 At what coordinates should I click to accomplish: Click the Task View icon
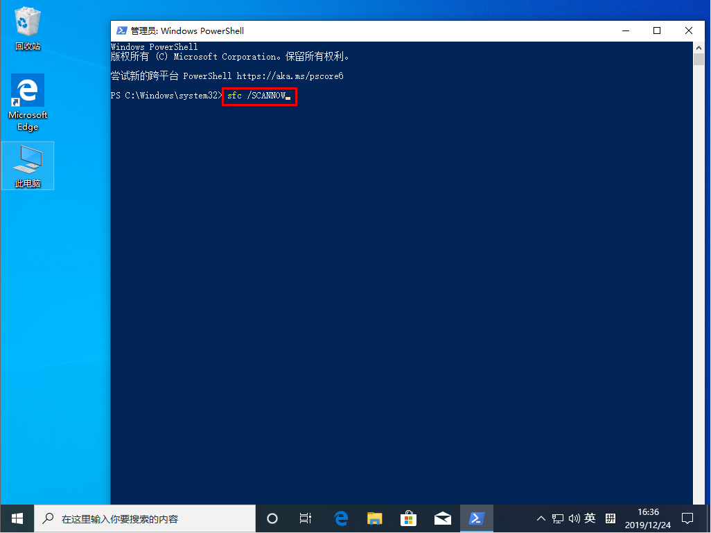306,518
